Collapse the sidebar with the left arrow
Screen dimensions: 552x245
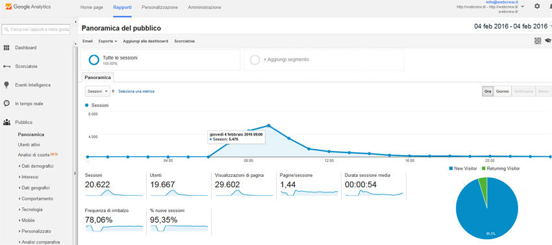tap(75, 22)
